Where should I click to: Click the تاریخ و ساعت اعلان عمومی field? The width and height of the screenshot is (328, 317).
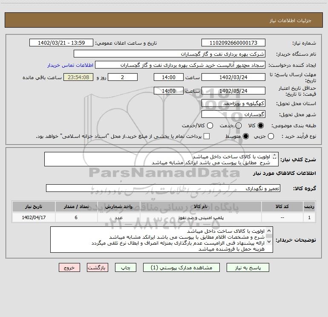(x=61, y=43)
